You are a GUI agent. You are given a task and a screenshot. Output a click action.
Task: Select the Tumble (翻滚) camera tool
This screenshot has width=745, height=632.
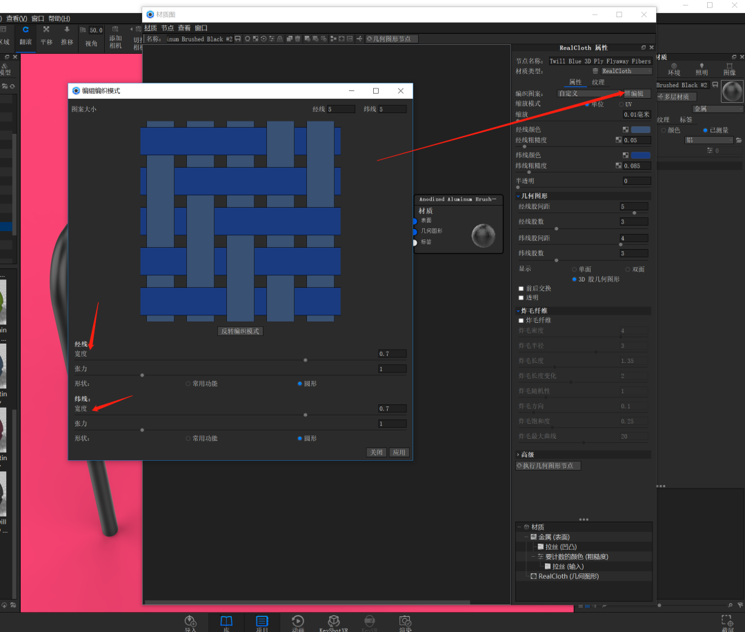[x=26, y=36]
